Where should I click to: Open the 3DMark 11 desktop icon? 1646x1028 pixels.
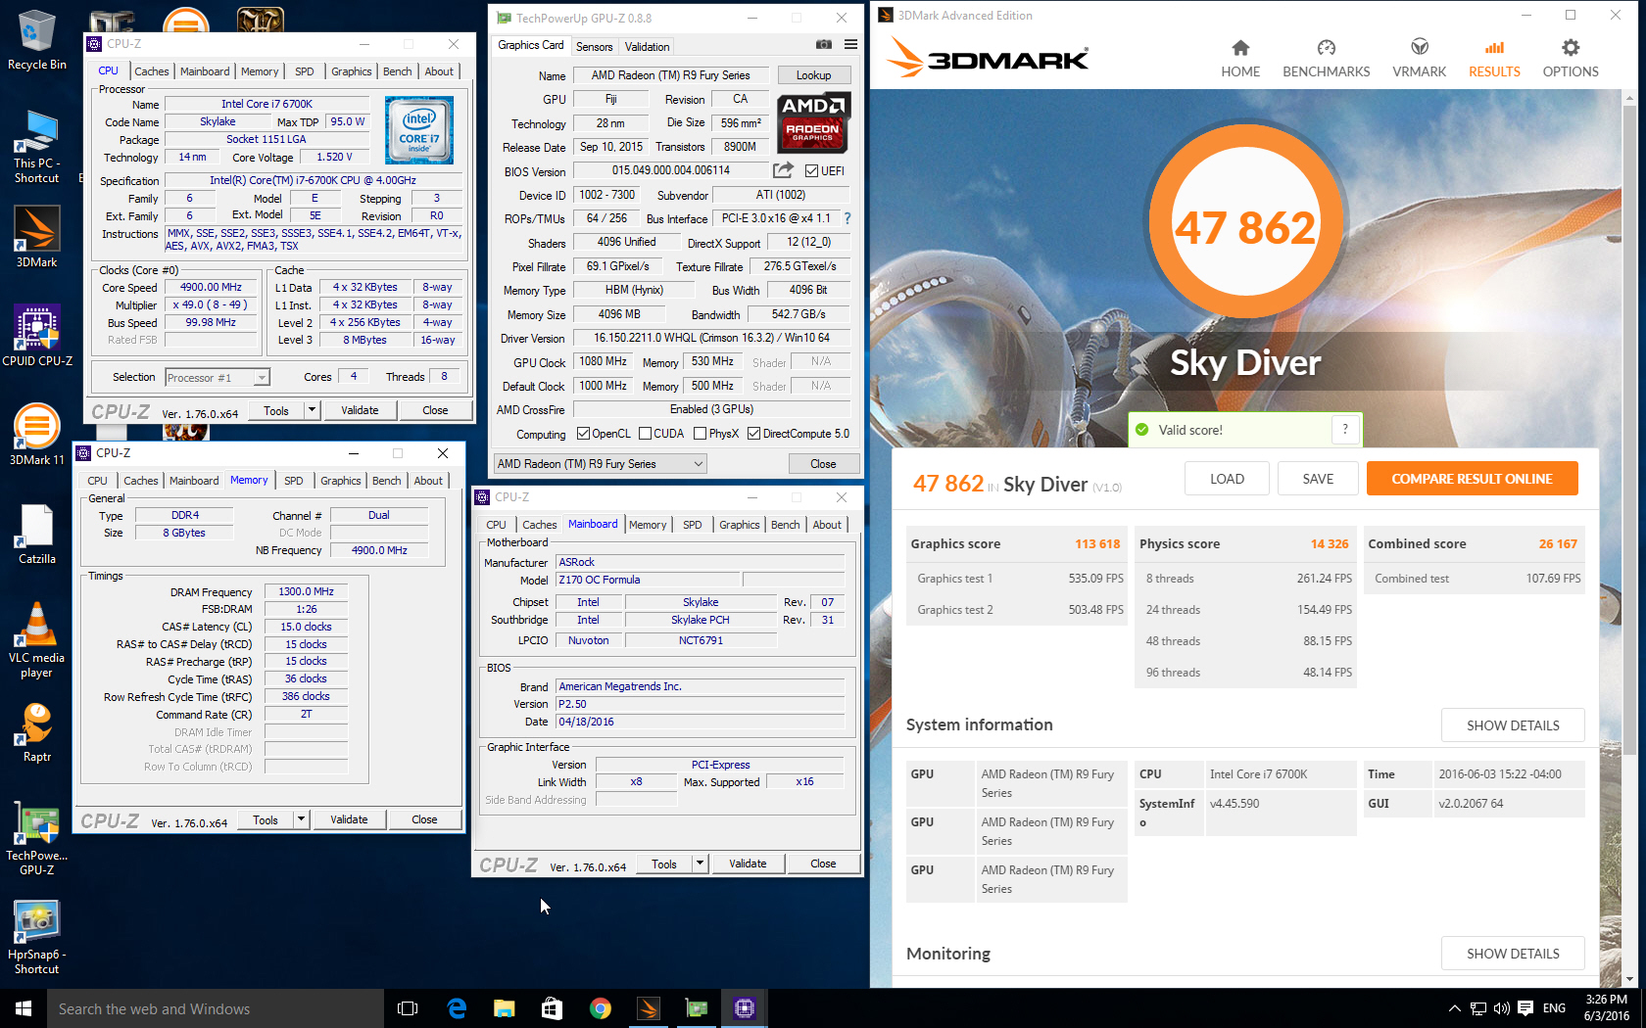[x=36, y=435]
